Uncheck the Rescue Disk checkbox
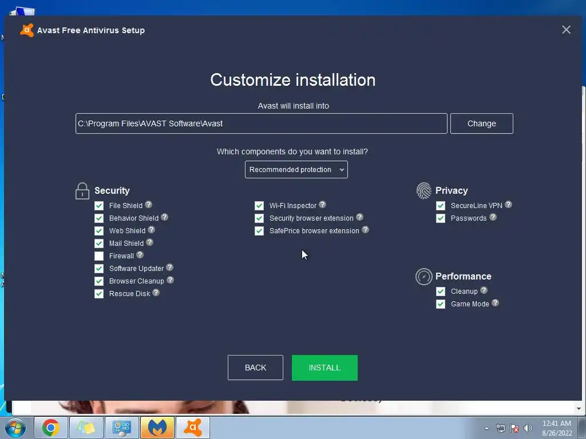Viewport: 586px width, 439px height. pyautogui.click(x=99, y=294)
